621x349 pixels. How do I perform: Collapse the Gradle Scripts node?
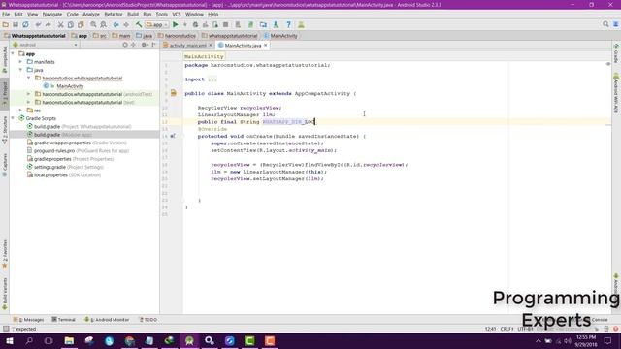point(13,118)
